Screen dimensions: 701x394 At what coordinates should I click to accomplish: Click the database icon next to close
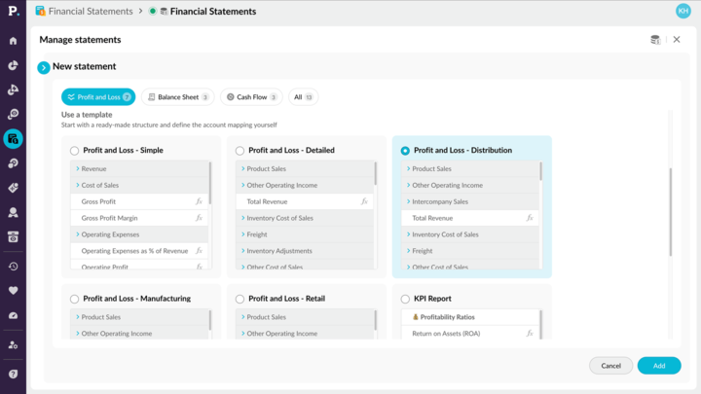pyautogui.click(x=655, y=40)
